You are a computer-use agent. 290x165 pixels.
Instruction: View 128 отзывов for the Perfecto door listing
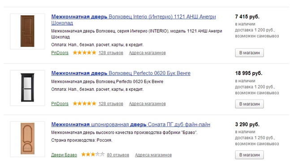point(111,104)
